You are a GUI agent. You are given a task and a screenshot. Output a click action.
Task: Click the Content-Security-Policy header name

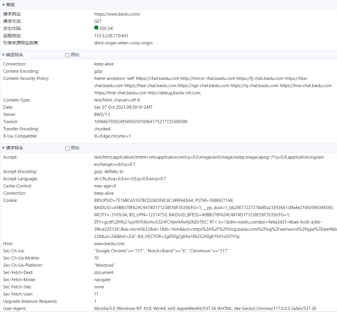26,78
